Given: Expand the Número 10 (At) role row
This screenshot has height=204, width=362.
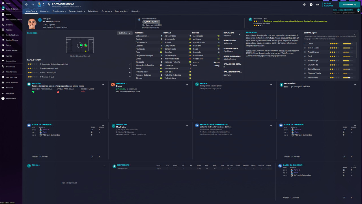Looking at the screenshot, I should (x=130, y=77).
